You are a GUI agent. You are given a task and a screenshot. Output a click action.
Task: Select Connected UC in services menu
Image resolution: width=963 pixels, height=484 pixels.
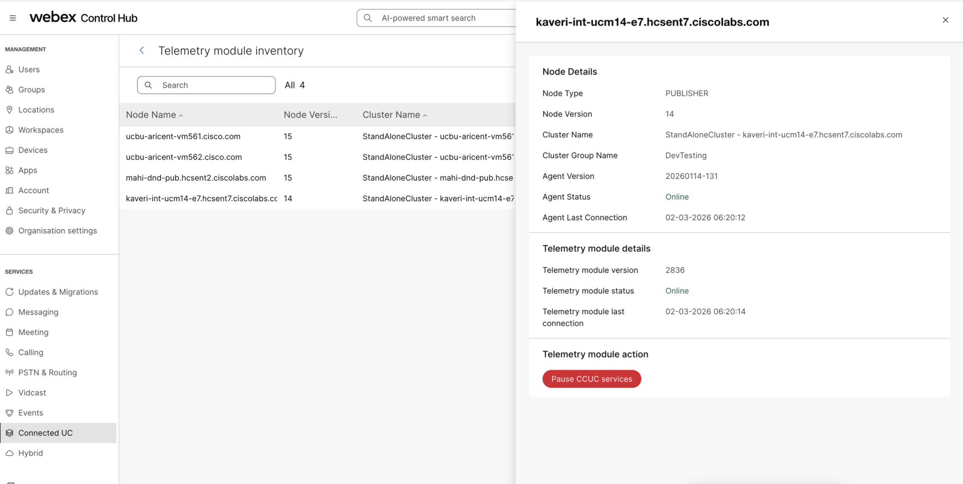coord(46,433)
